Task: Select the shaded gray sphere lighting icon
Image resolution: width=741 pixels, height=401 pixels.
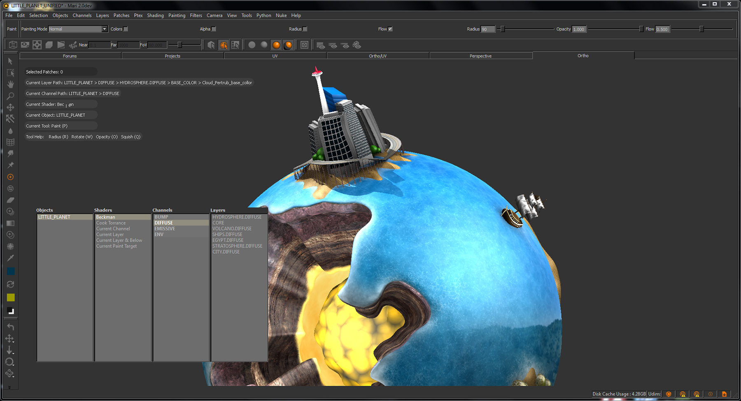Action: (264, 45)
